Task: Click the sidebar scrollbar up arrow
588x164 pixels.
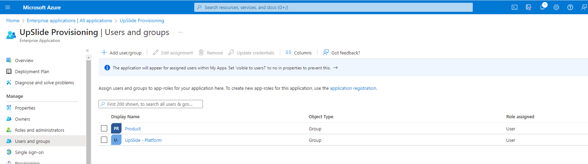Action: pos(88,58)
